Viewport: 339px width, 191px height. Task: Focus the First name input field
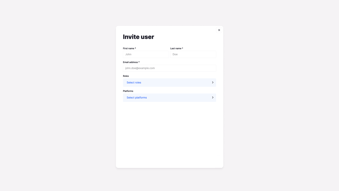click(146, 54)
